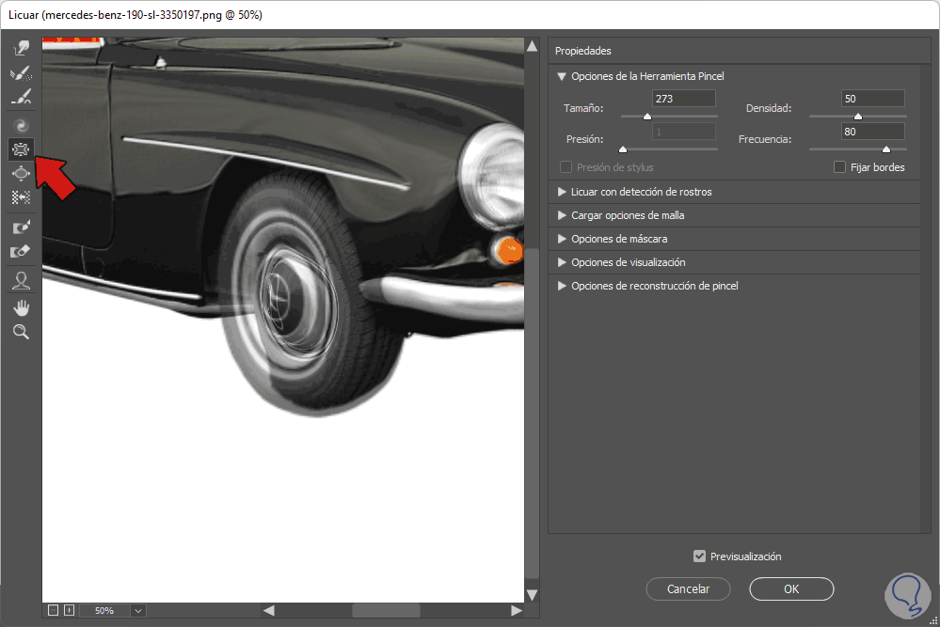Image resolution: width=940 pixels, height=627 pixels.
Task: Click the horizontal scrollbar right arrow
Action: [x=516, y=610]
